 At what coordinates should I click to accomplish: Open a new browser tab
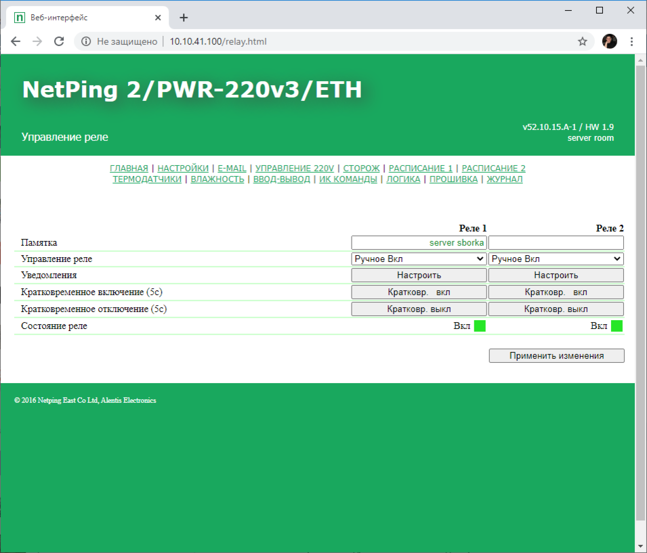point(184,18)
